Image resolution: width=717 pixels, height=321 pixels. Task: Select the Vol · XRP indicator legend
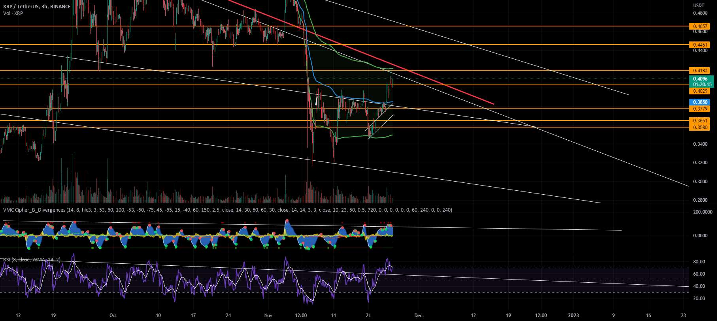click(x=13, y=13)
